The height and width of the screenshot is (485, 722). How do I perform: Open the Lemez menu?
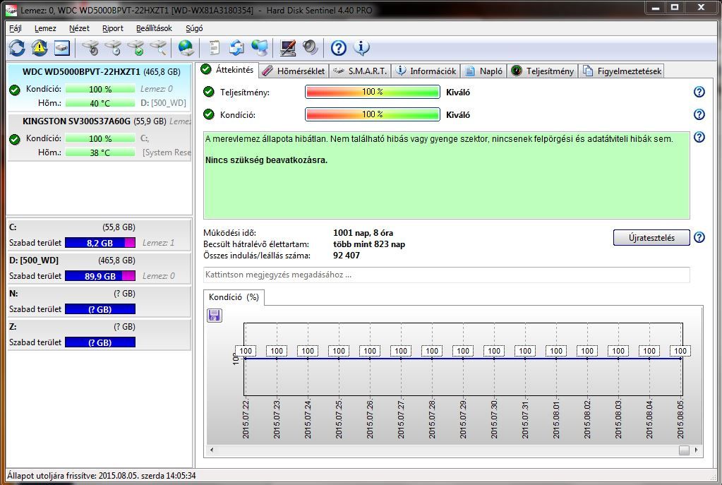point(45,28)
